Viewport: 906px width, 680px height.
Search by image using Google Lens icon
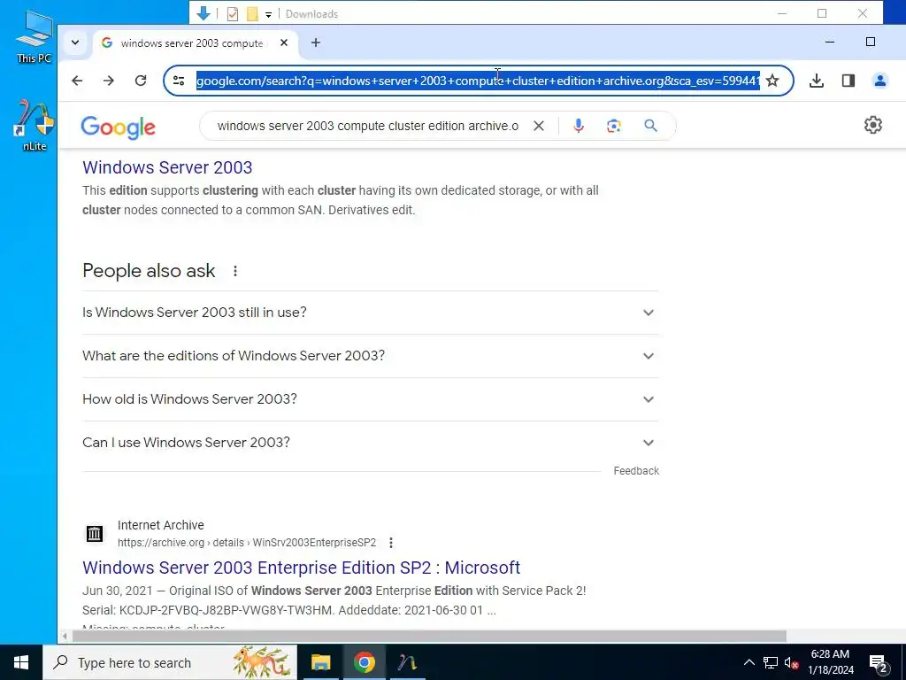pyautogui.click(x=614, y=126)
